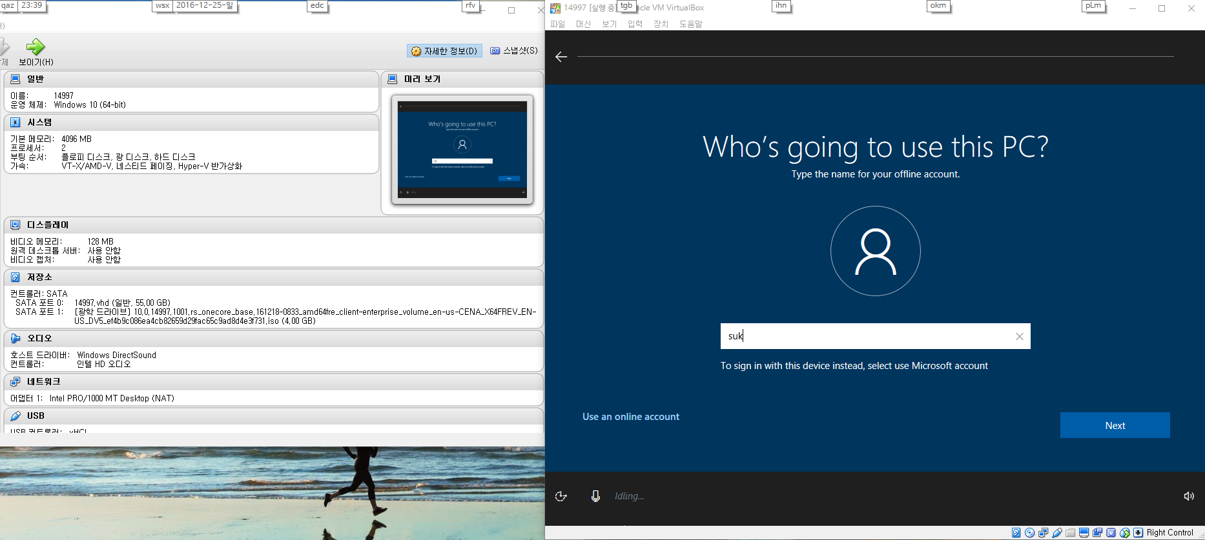Click the optical disc status icon
Viewport: 1205px width, 540px height.
1029,532
